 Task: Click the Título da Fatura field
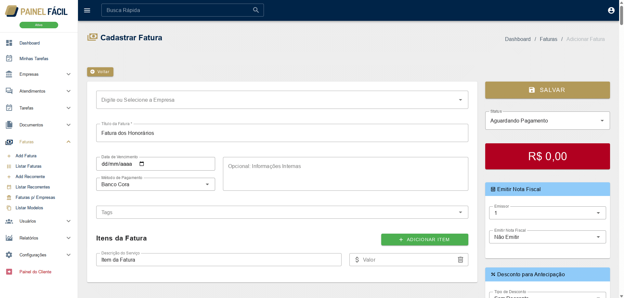282,133
